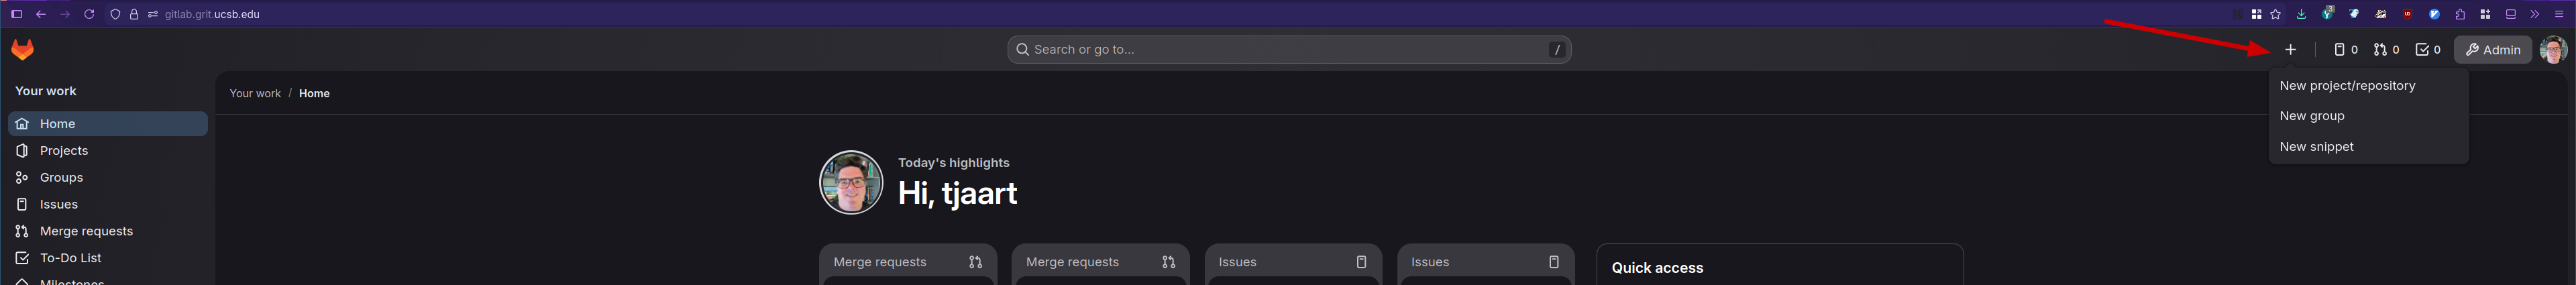The height and width of the screenshot is (285, 2576).
Task: Click the Admin button
Action: (2492, 50)
